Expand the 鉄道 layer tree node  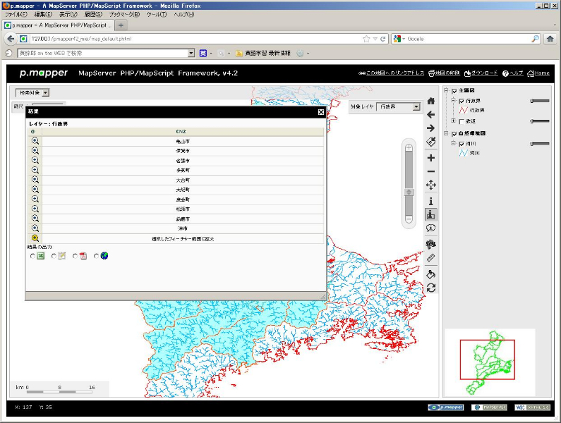point(454,121)
